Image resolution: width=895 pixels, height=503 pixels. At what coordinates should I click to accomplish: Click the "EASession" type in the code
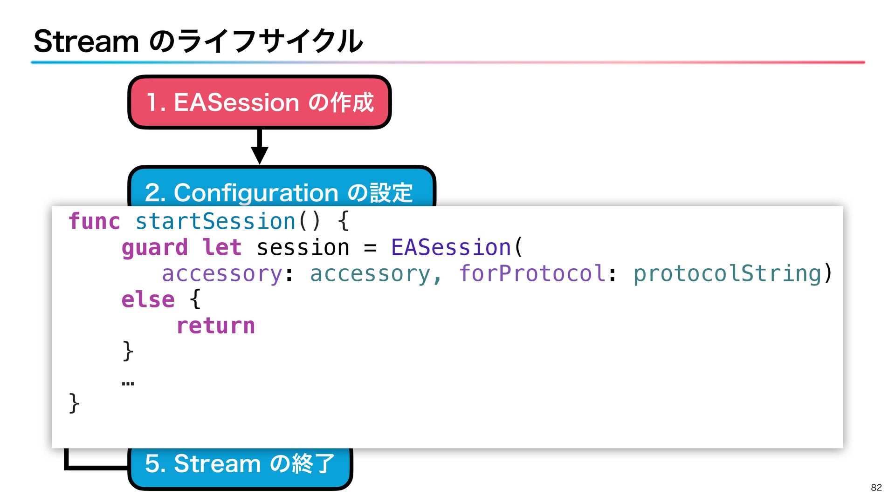click(x=451, y=247)
